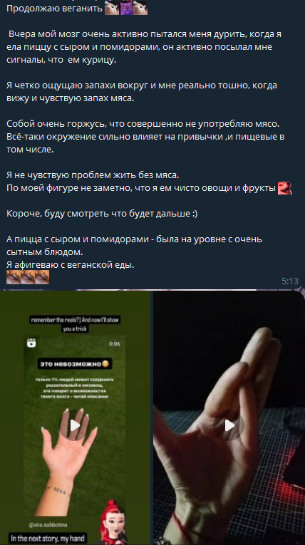Click 'In the next story, my hand' caption
The image size is (305, 545).
click(48, 539)
